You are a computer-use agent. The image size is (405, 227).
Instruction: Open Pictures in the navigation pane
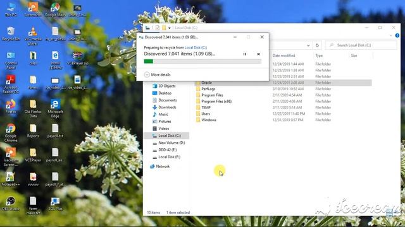coord(165,121)
